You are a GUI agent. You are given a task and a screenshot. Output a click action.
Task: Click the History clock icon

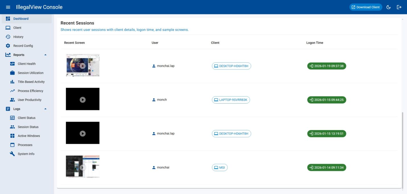click(8, 37)
